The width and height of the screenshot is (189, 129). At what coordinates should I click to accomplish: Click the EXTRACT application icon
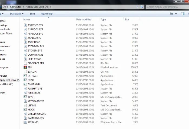[25, 76]
